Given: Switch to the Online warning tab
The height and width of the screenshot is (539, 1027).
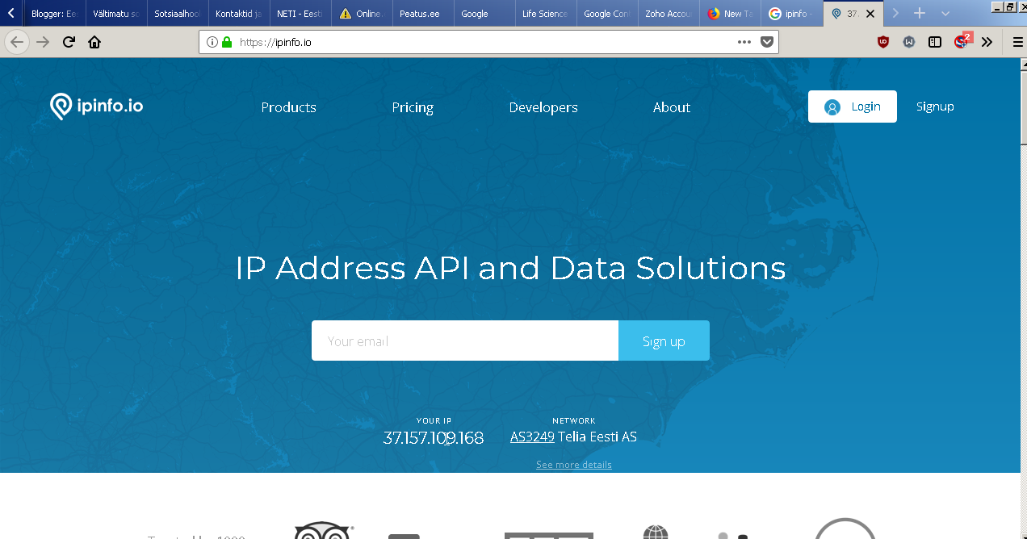Looking at the screenshot, I should (361, 14).
